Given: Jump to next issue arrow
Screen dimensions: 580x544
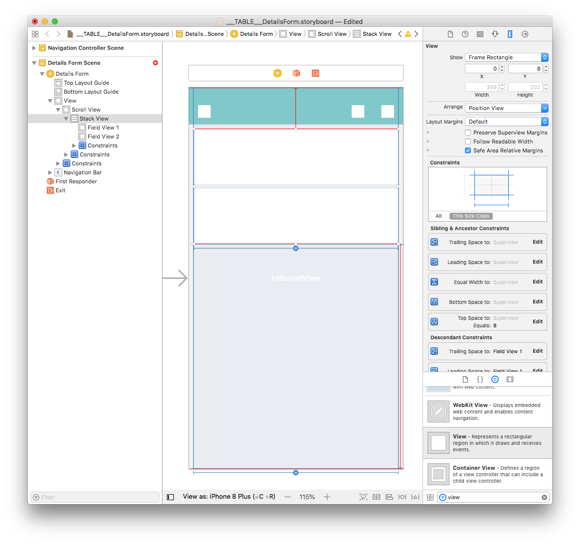Looking at the screenshot, I should pos(416,34).
